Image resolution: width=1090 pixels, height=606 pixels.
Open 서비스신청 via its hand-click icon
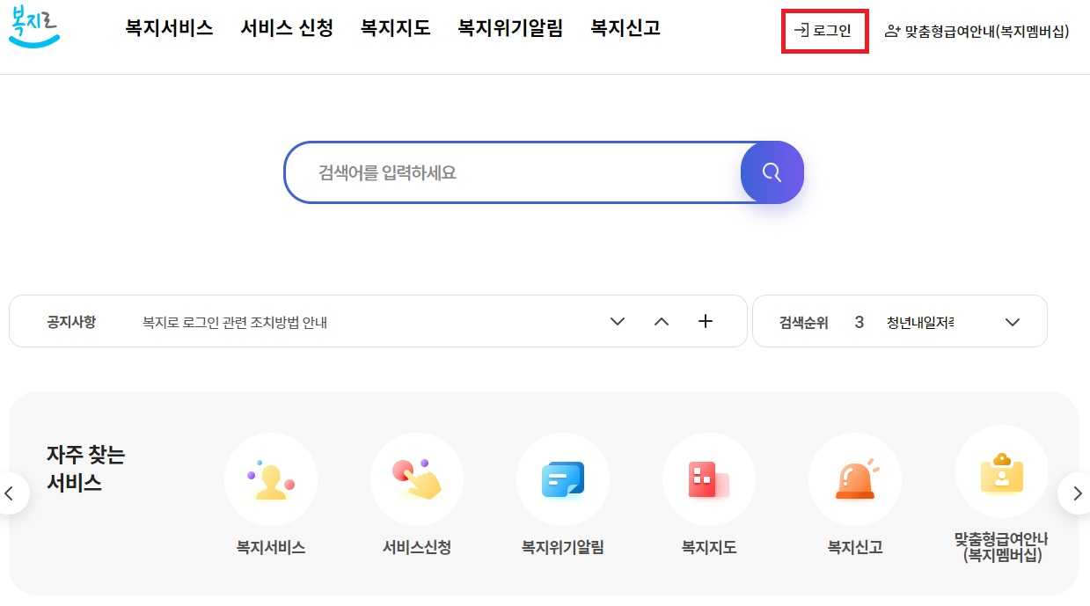(417, 479)
